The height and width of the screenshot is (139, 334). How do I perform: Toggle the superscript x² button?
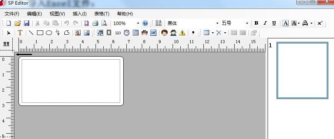320,23
